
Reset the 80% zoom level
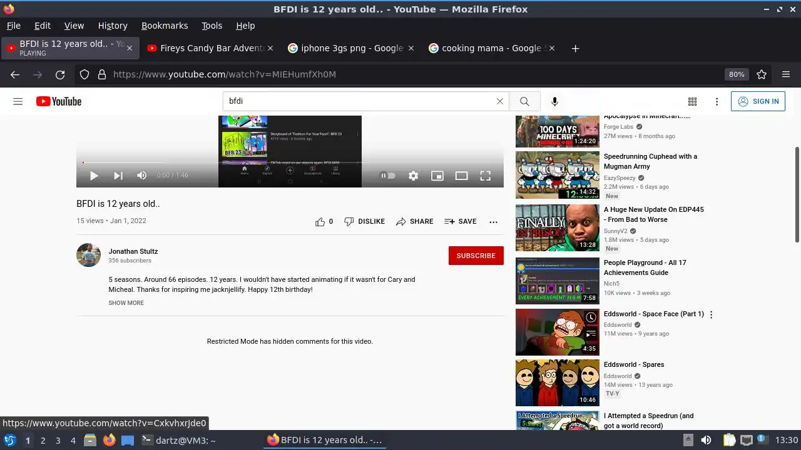pyautogui.click(x=737, y=74)
